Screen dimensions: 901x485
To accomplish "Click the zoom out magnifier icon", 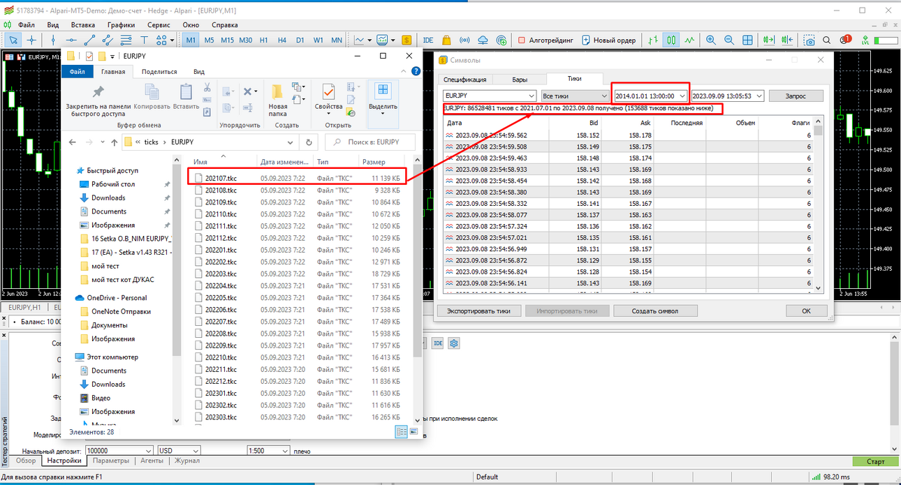I will coord(729,40).
